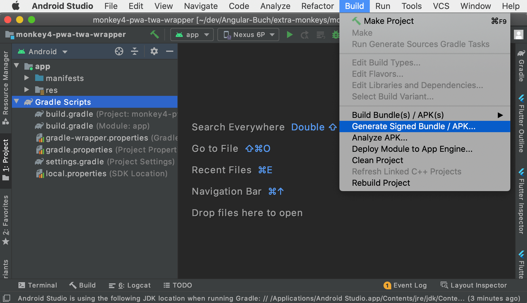Open the View menu
This screenshot has width=527, height=303.
pos(163,6)
